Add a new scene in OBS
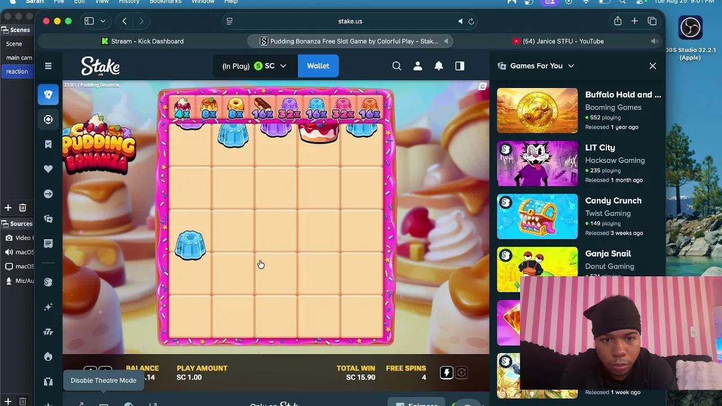The height and width of the screenshot is (406, 722). [x=8, y=208]
